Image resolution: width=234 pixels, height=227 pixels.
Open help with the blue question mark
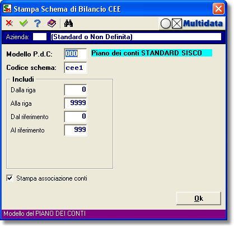(38, 23)
